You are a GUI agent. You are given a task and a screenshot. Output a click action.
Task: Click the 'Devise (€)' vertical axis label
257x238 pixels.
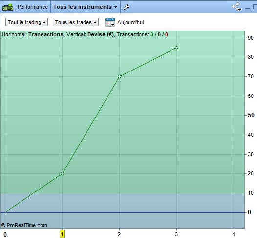101,34
